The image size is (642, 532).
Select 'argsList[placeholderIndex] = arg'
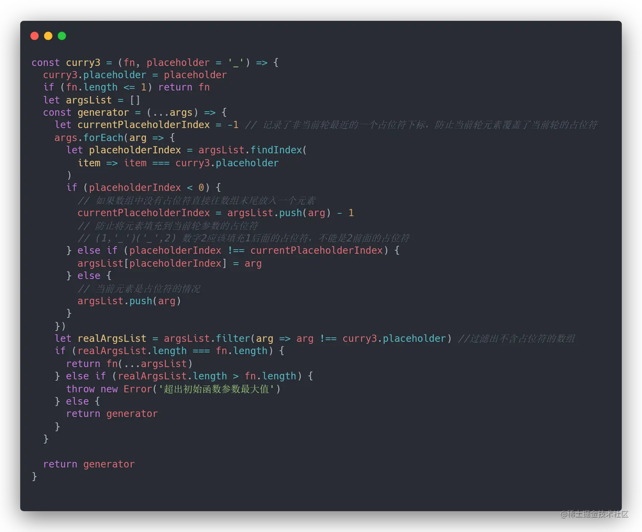[x=169, y=263]
